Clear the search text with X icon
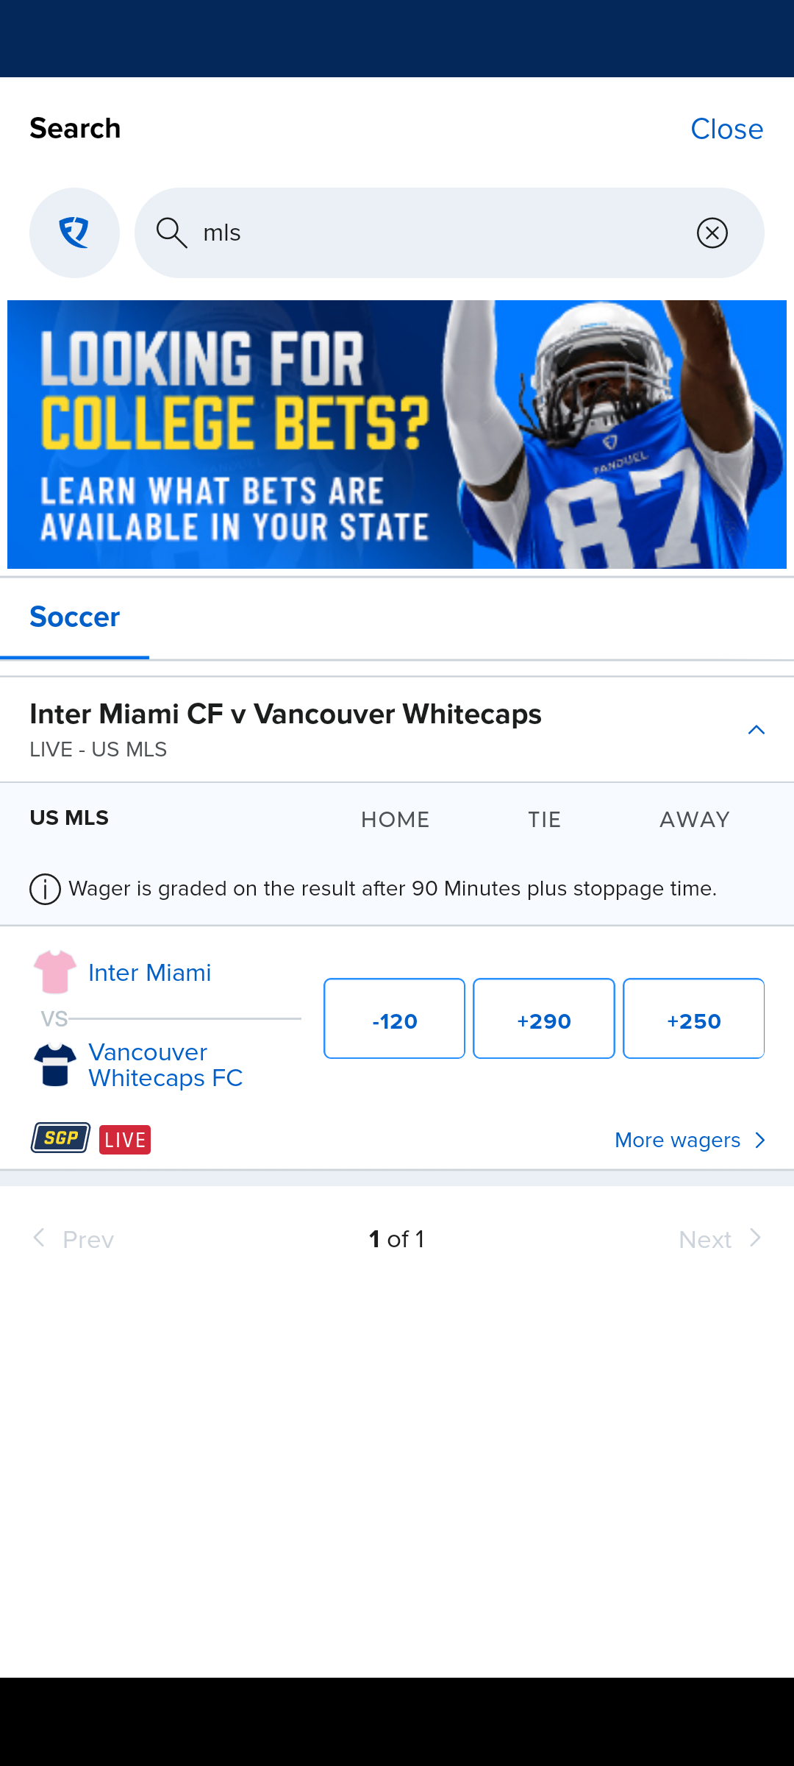 tap(712, 233)
